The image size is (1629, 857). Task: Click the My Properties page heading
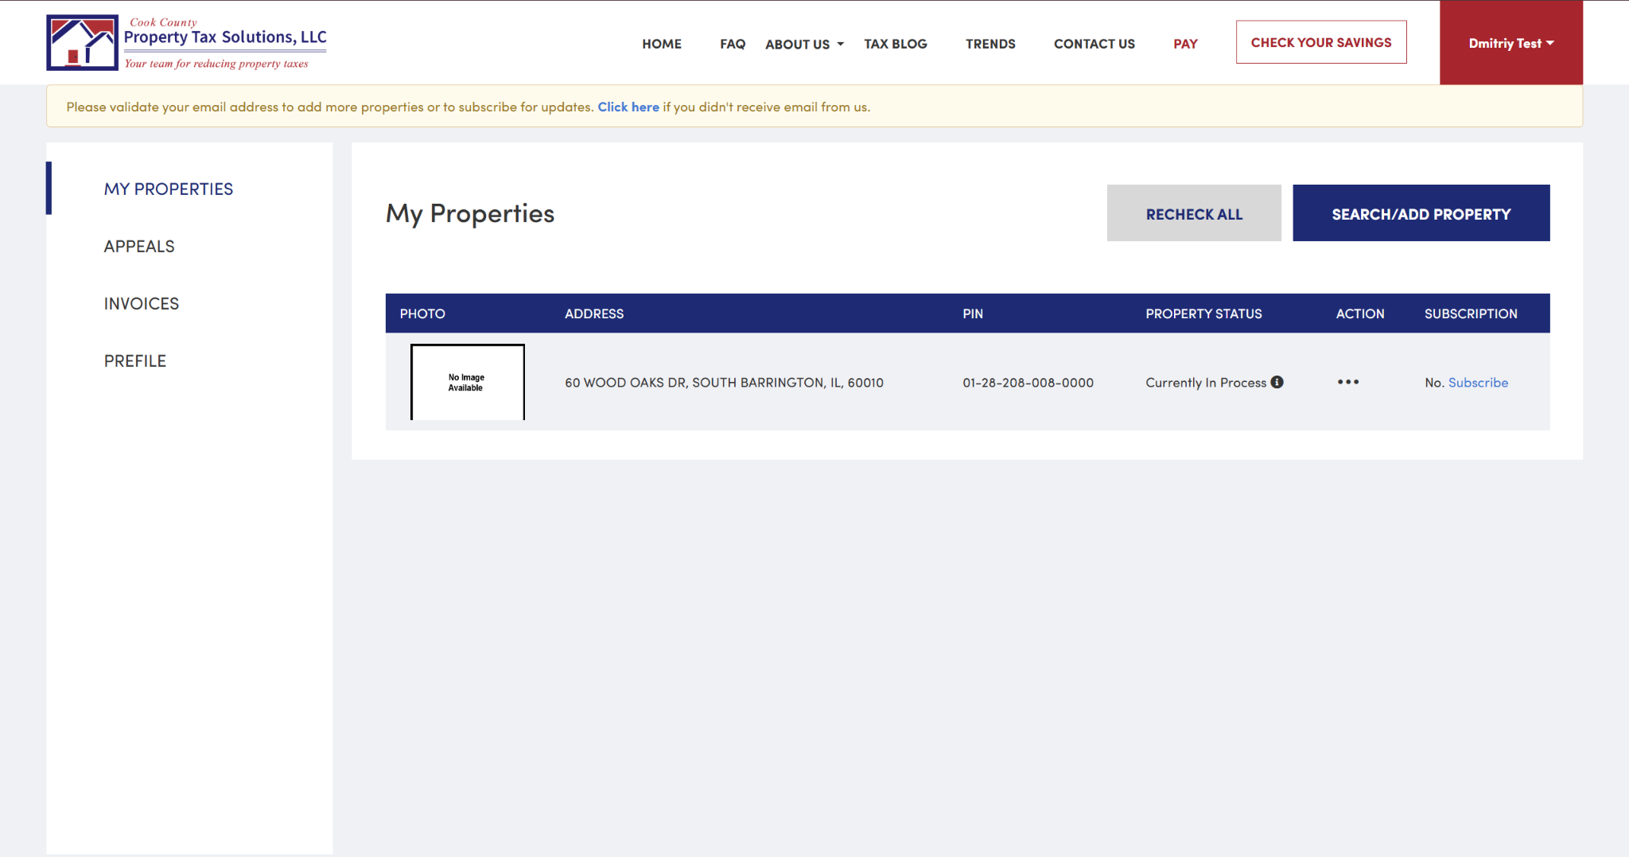(470, 213)
